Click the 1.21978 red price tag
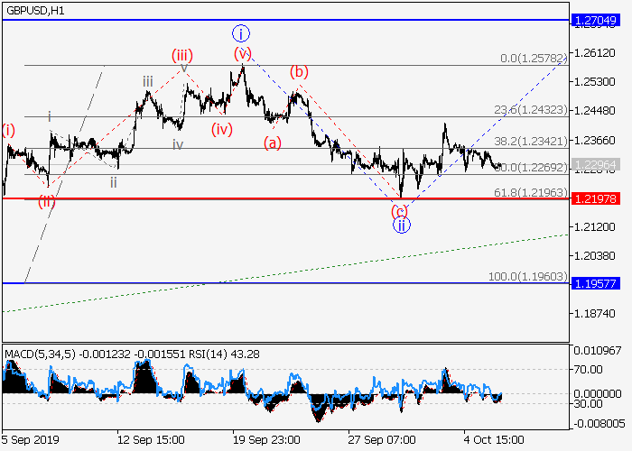Viewport: 632px width, 451px height. click(599, 198)
